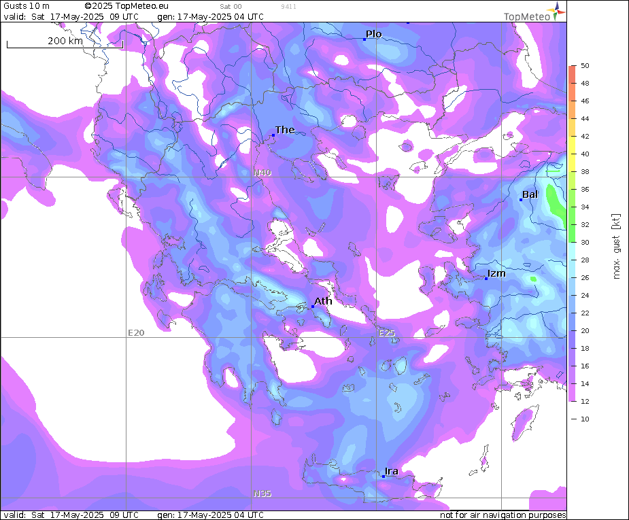Click the 40 kt value on legend

(x=585, y=154)
